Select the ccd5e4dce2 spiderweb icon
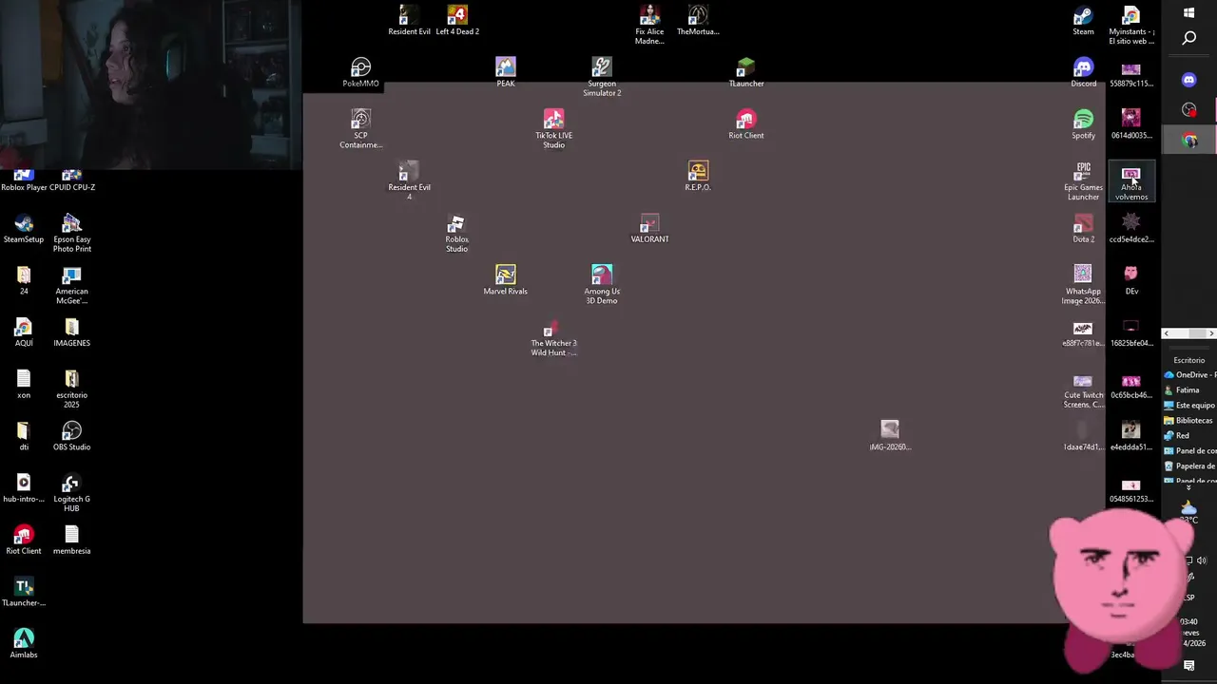The height and width of the screenshot is (684, 1217). [1131, 229]
